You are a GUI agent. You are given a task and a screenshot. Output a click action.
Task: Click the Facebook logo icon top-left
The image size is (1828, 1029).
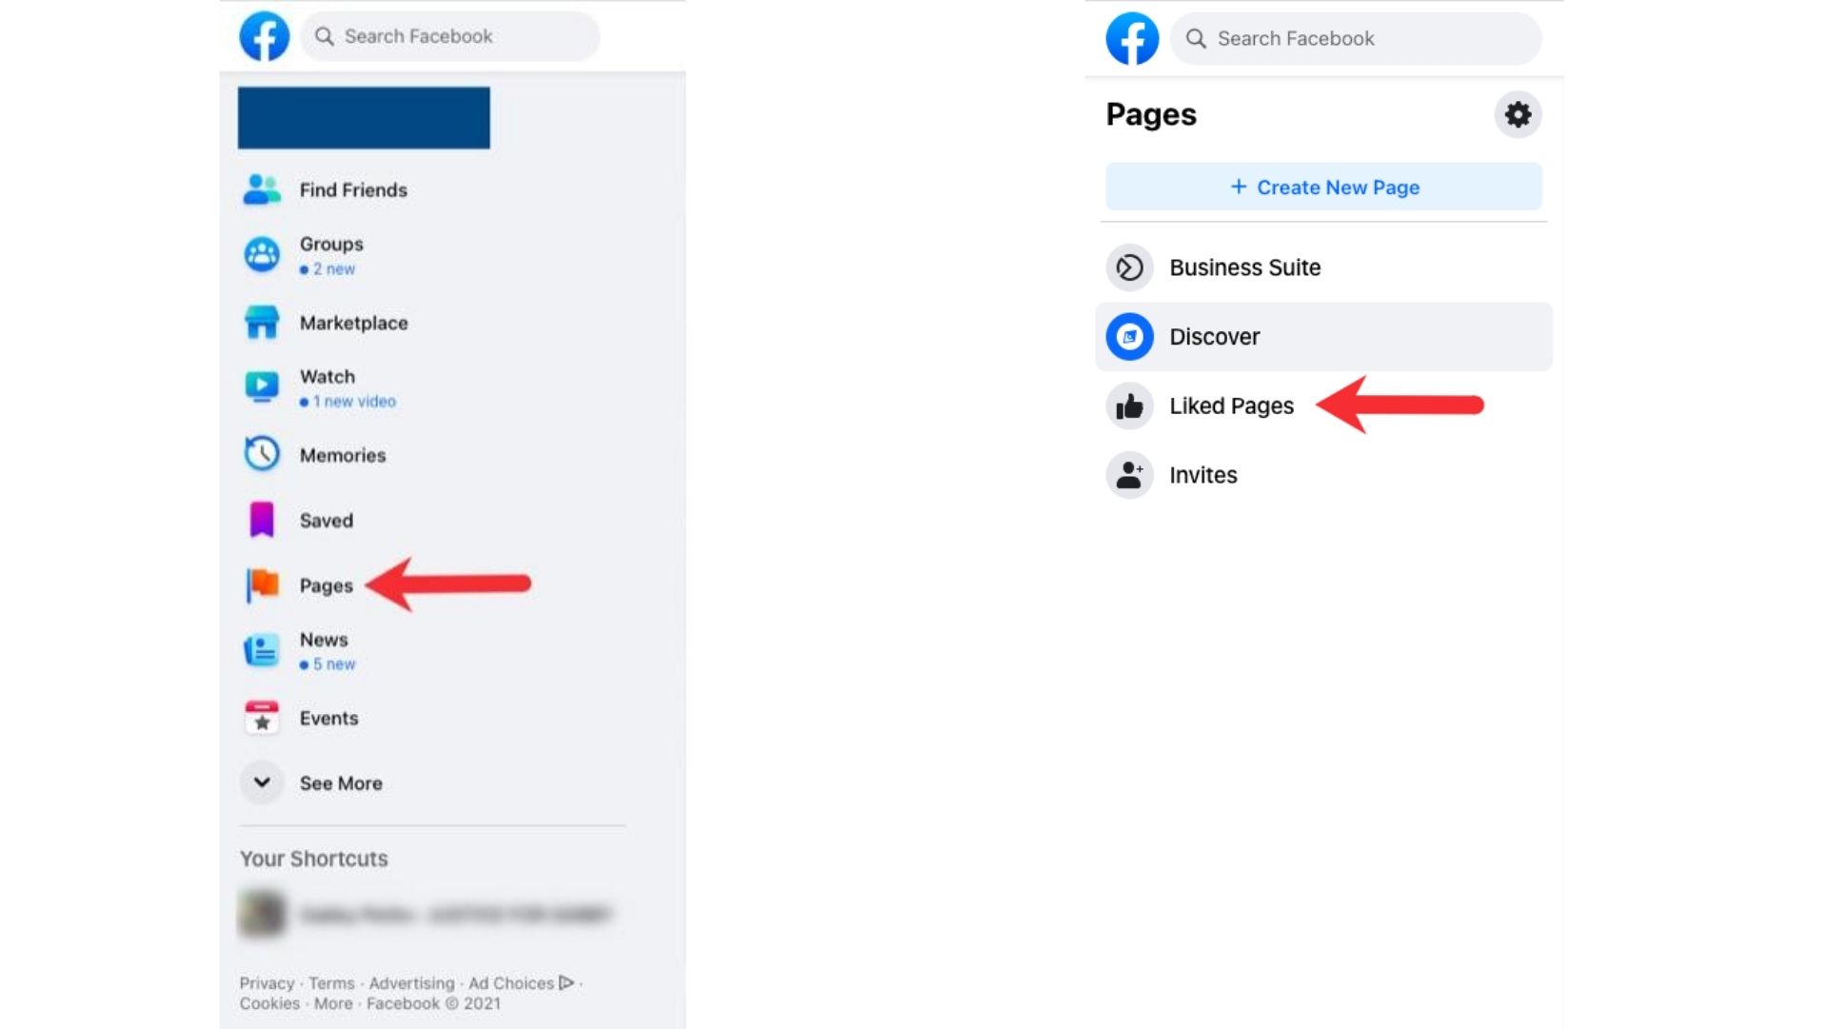click(x=264, y=35)
